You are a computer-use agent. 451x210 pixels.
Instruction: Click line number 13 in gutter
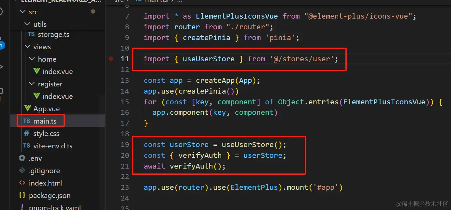point(125,80)
